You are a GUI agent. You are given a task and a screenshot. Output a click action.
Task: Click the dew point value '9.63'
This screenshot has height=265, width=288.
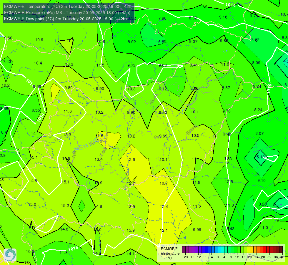pyautogui.click(x=163, y=65)
